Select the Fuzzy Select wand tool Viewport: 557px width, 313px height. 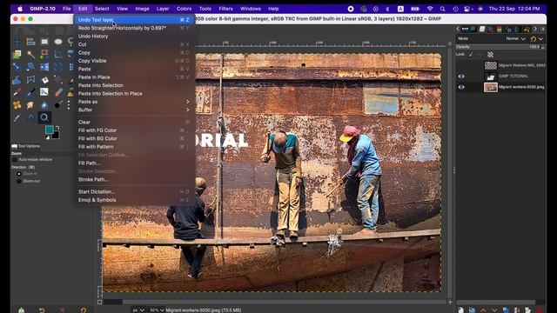click(30, 54)
